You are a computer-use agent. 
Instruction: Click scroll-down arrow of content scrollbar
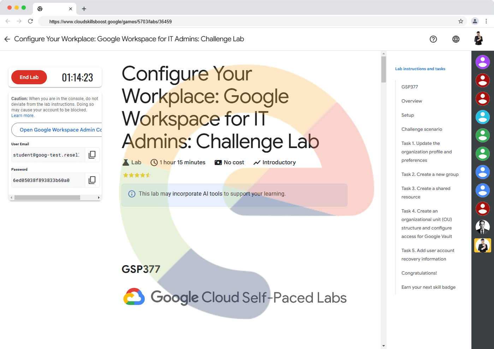tap(383, 346)
